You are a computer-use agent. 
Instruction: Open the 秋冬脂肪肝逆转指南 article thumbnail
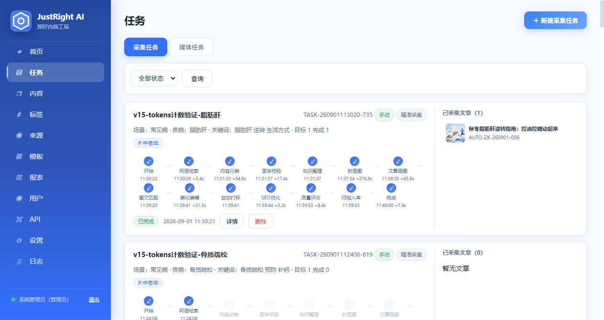(x=455, y=133)
